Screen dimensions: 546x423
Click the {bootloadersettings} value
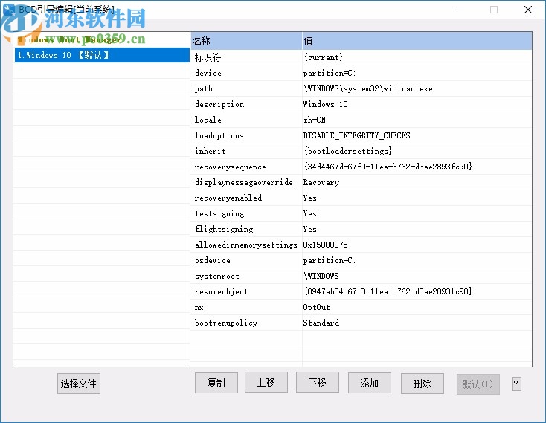pyautogui.click(x=348, y=151)
